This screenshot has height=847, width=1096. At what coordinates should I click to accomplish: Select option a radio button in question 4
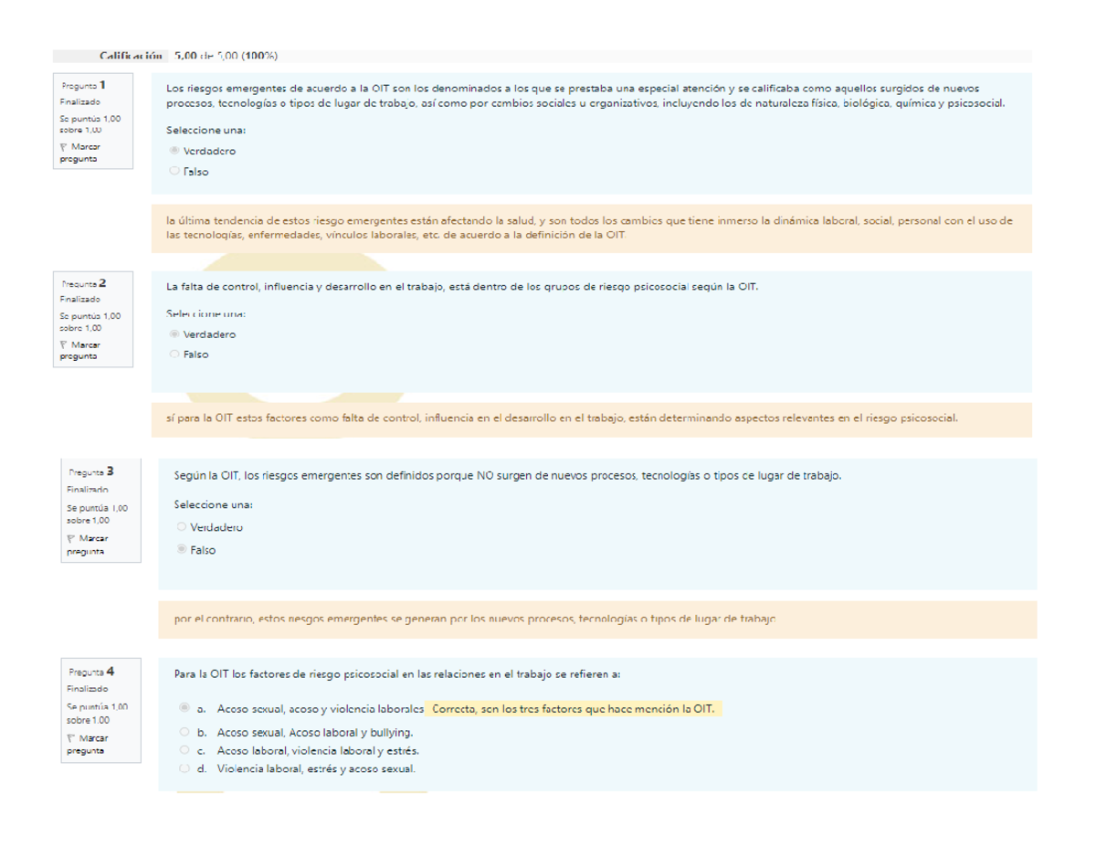(x=184, y=708)
